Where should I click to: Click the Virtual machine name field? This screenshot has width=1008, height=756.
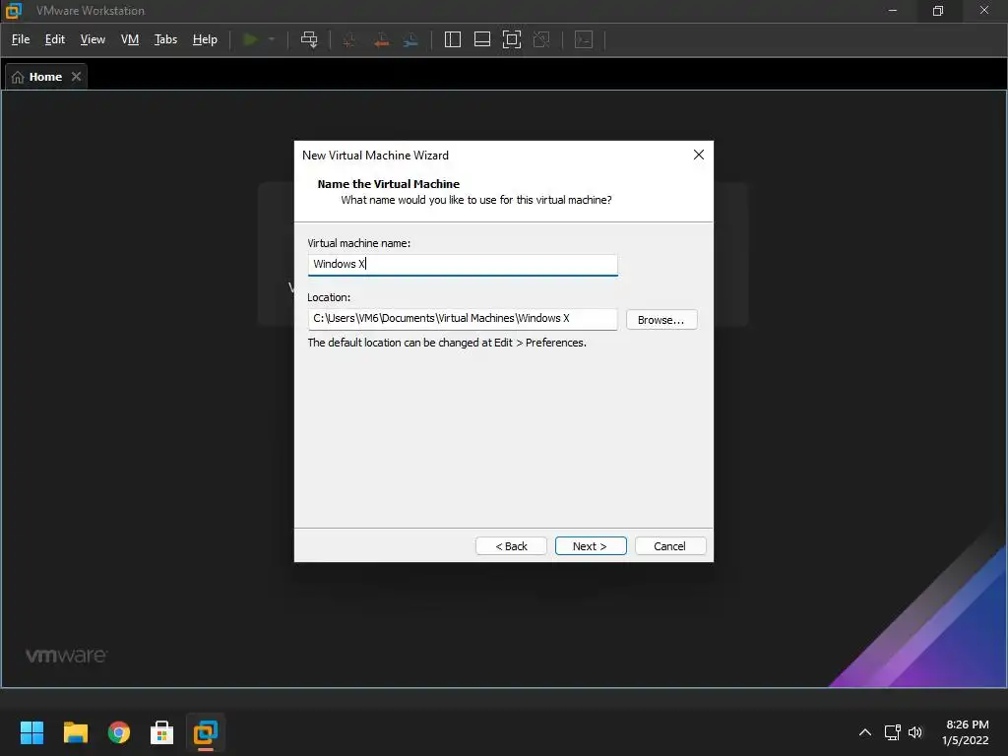pos(463,265)
